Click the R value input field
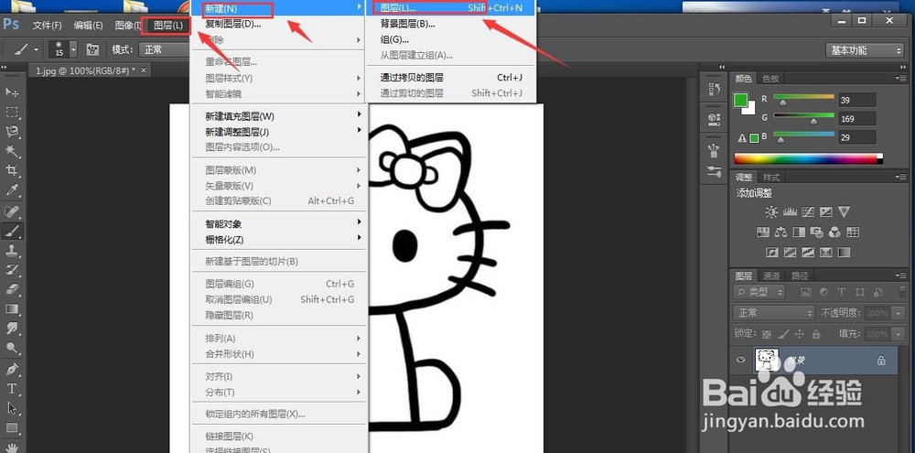 pyautogui.click(x=857, y=100)
